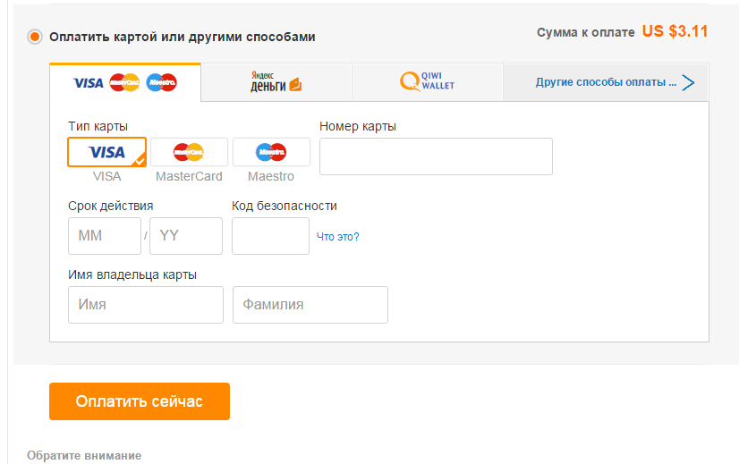This screenshot has width=739, height=464.
Task: Expand arrow next to 'Другие способы оплаты'
Action: [x=688, y=82]
